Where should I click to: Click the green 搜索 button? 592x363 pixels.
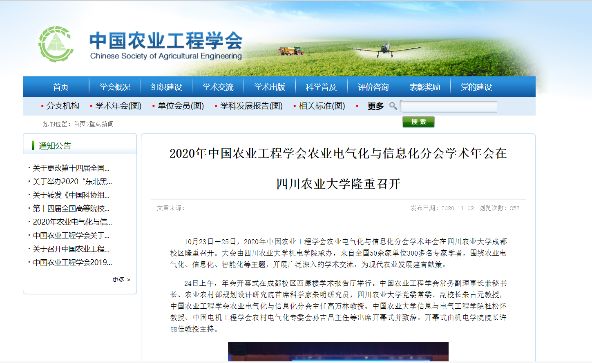tap(418, 122)
